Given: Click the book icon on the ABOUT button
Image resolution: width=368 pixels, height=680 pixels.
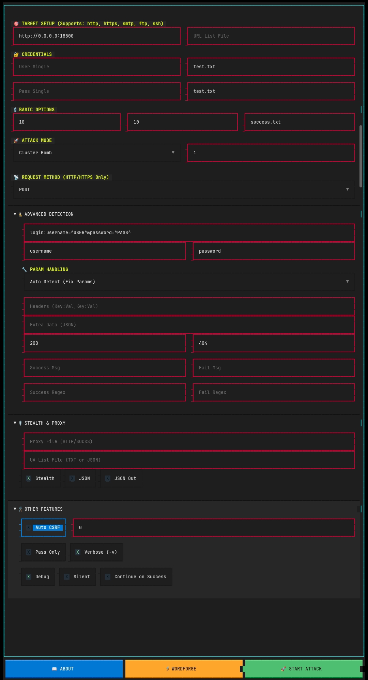Looking at the screenshot, I should coord(54,669).
